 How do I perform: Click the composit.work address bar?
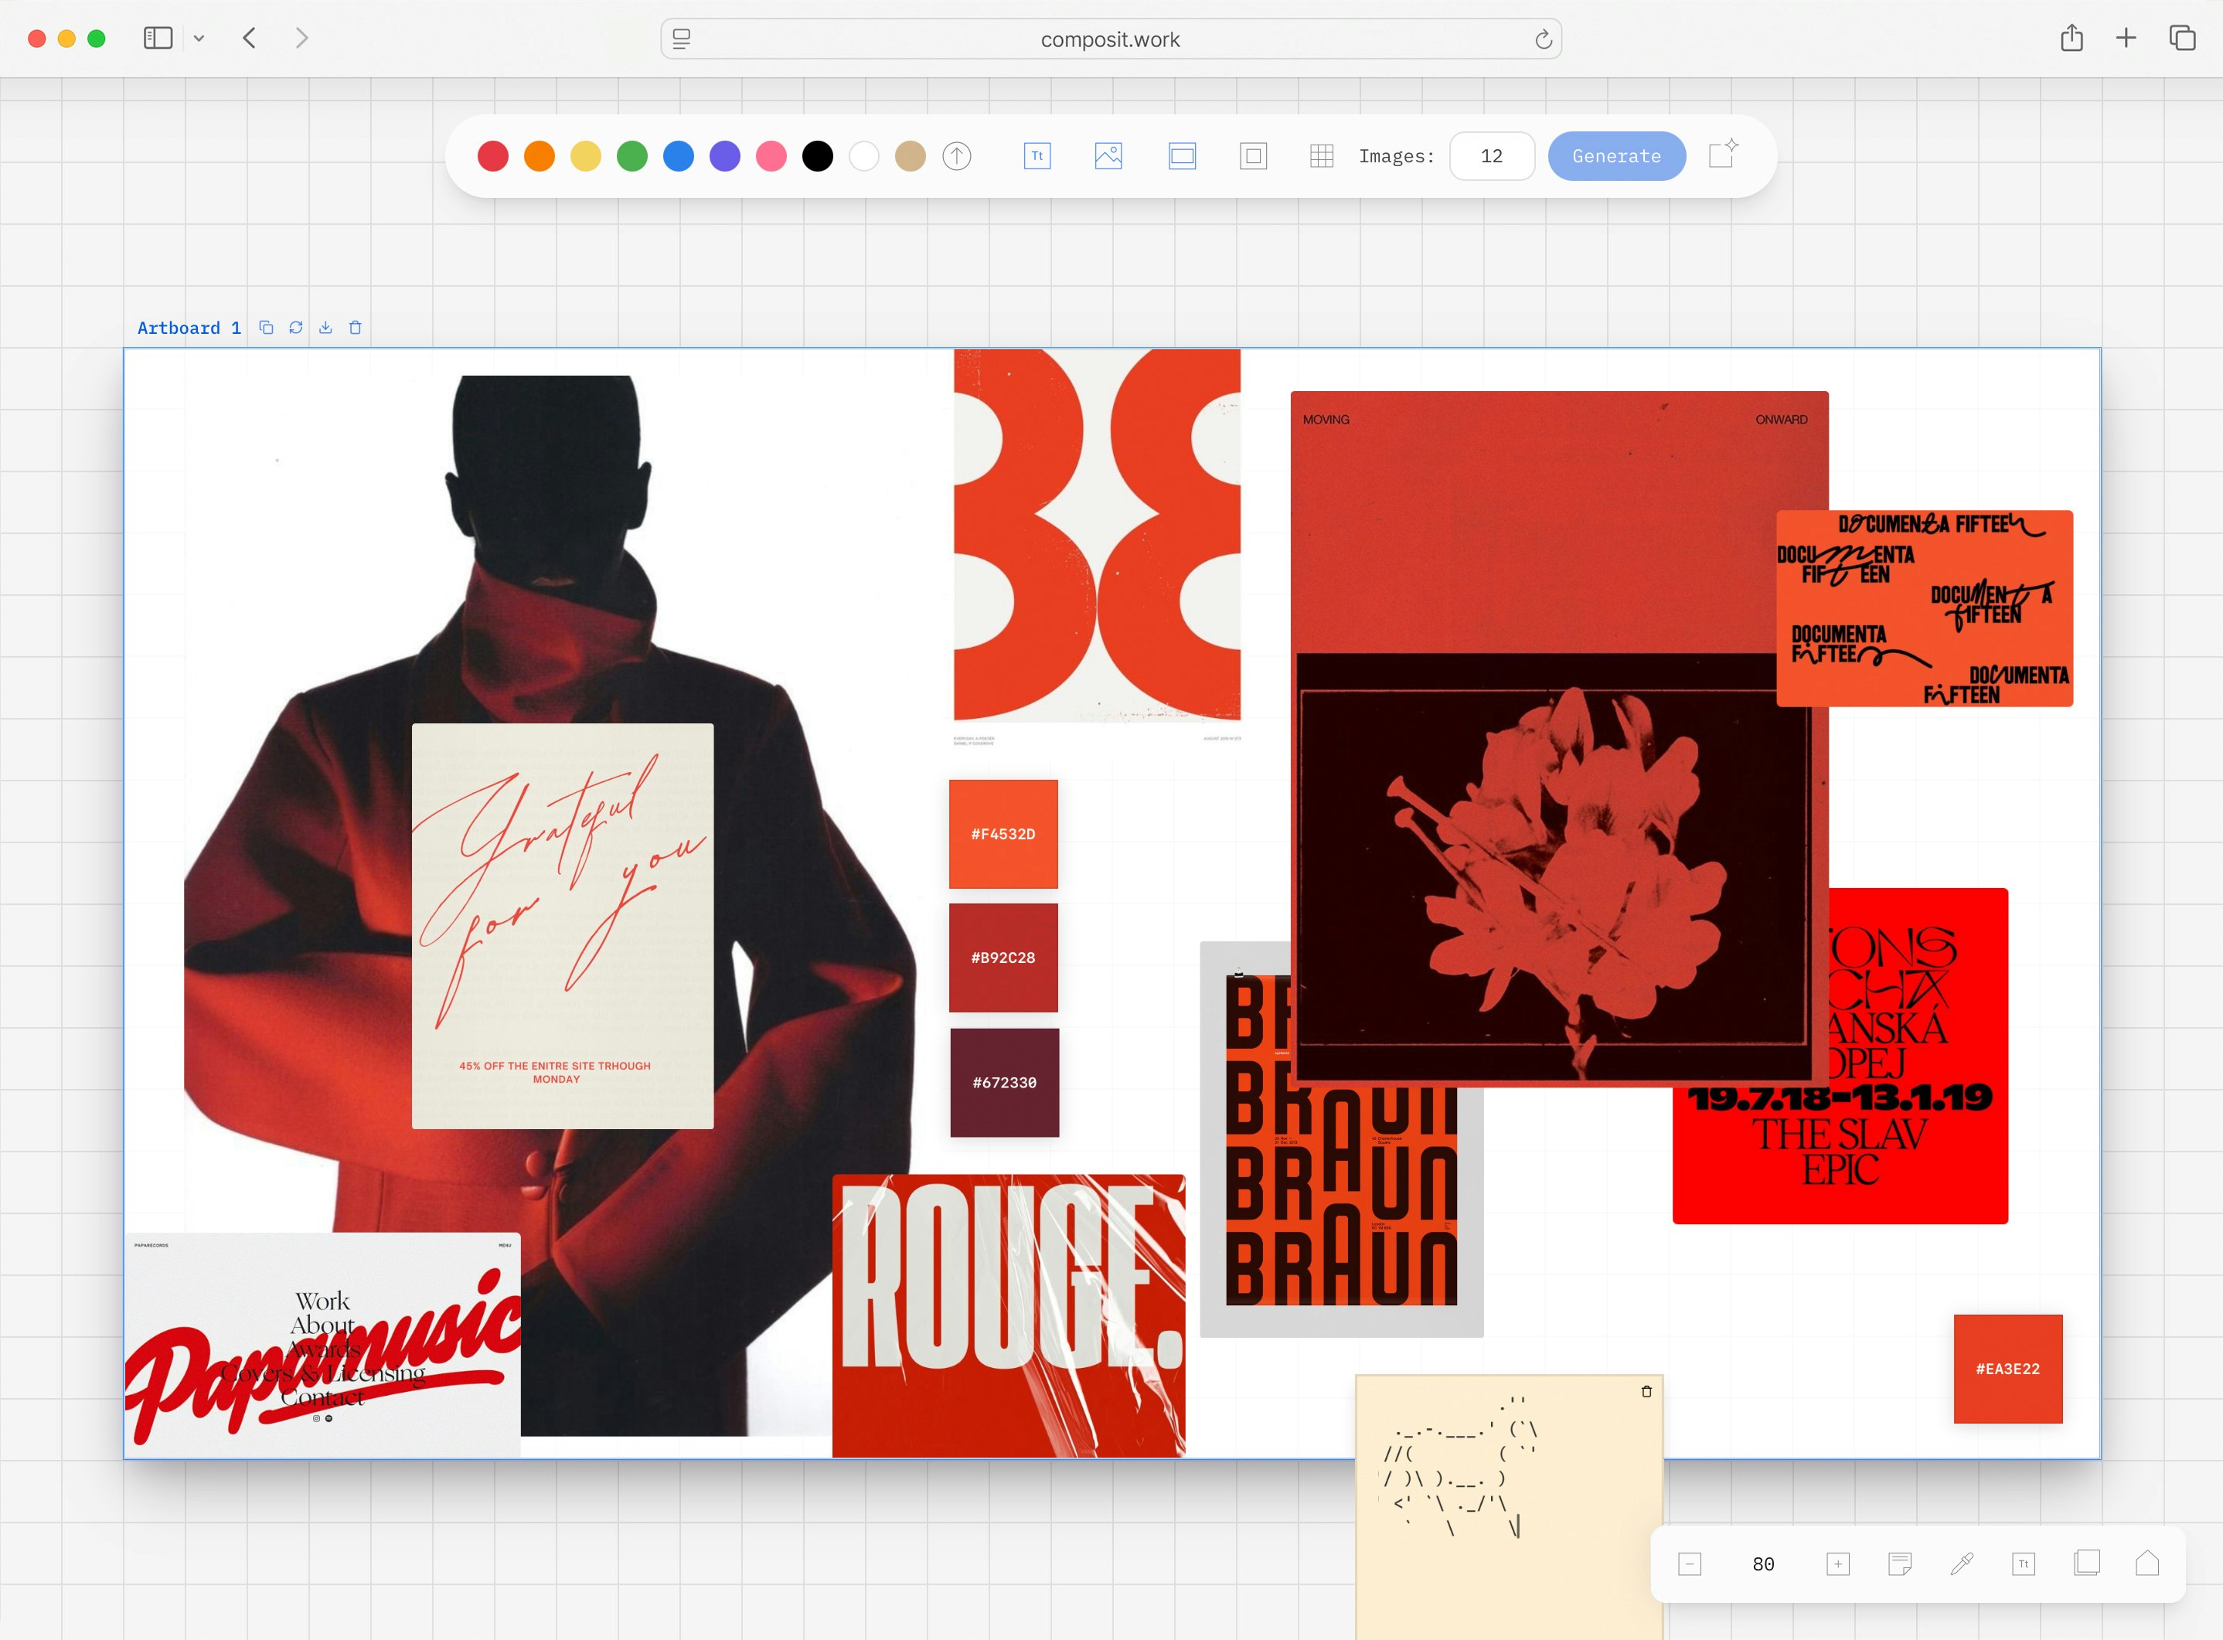pos(1111,39)
